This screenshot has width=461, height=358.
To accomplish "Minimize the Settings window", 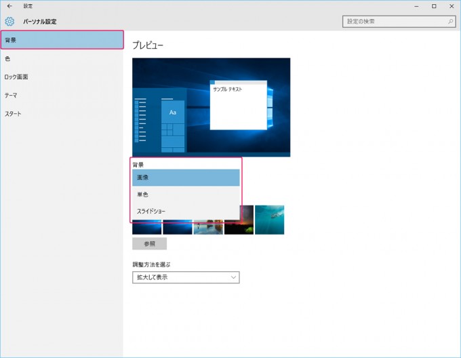I will pyautogui.click(x=416, y=6).
